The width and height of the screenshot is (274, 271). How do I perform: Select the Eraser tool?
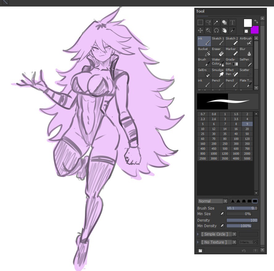tap(218, 52)
